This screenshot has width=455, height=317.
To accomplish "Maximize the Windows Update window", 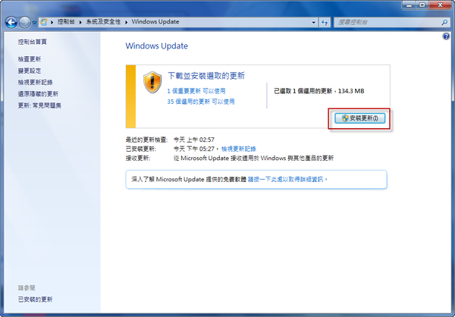I will click(x=422, y=5).
